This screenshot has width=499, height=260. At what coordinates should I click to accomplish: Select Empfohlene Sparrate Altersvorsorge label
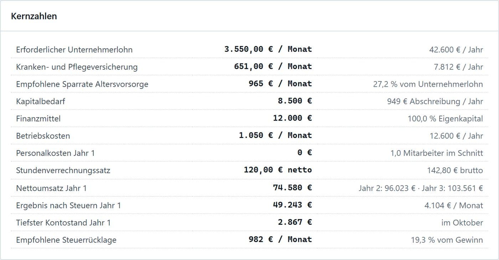click(82, 84)
